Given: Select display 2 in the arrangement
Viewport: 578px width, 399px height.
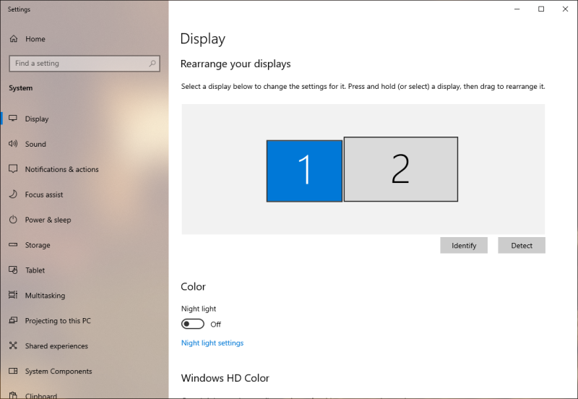Looking at the screenshot, I should 401,169.
